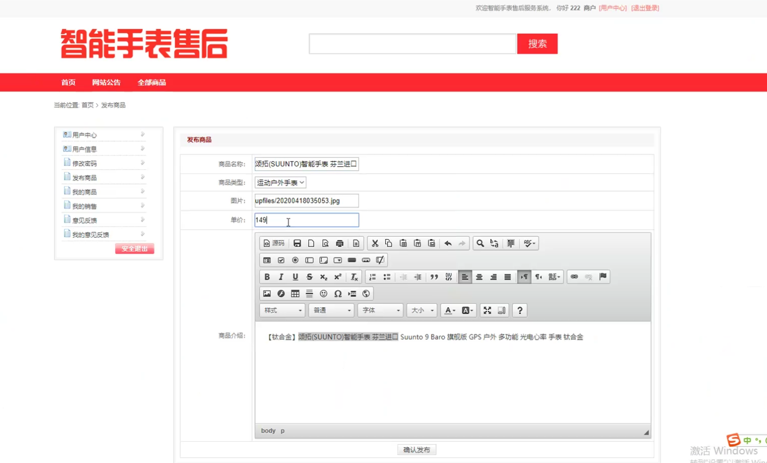Image resolution: width=767 pixels, height=463 pixels.
Task: Open the 商品类型 select dropdown
Action: click(x=280, y=183)
